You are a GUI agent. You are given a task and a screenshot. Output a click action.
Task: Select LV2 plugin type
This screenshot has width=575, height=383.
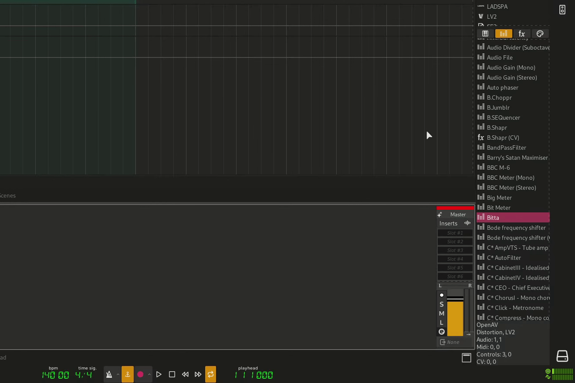click(491, 17)
